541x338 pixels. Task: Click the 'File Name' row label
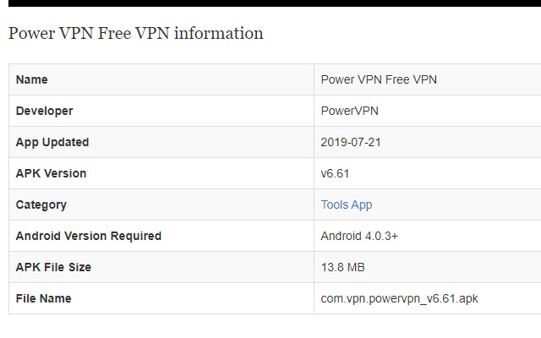pyautogui.click(x=43, y=298)
